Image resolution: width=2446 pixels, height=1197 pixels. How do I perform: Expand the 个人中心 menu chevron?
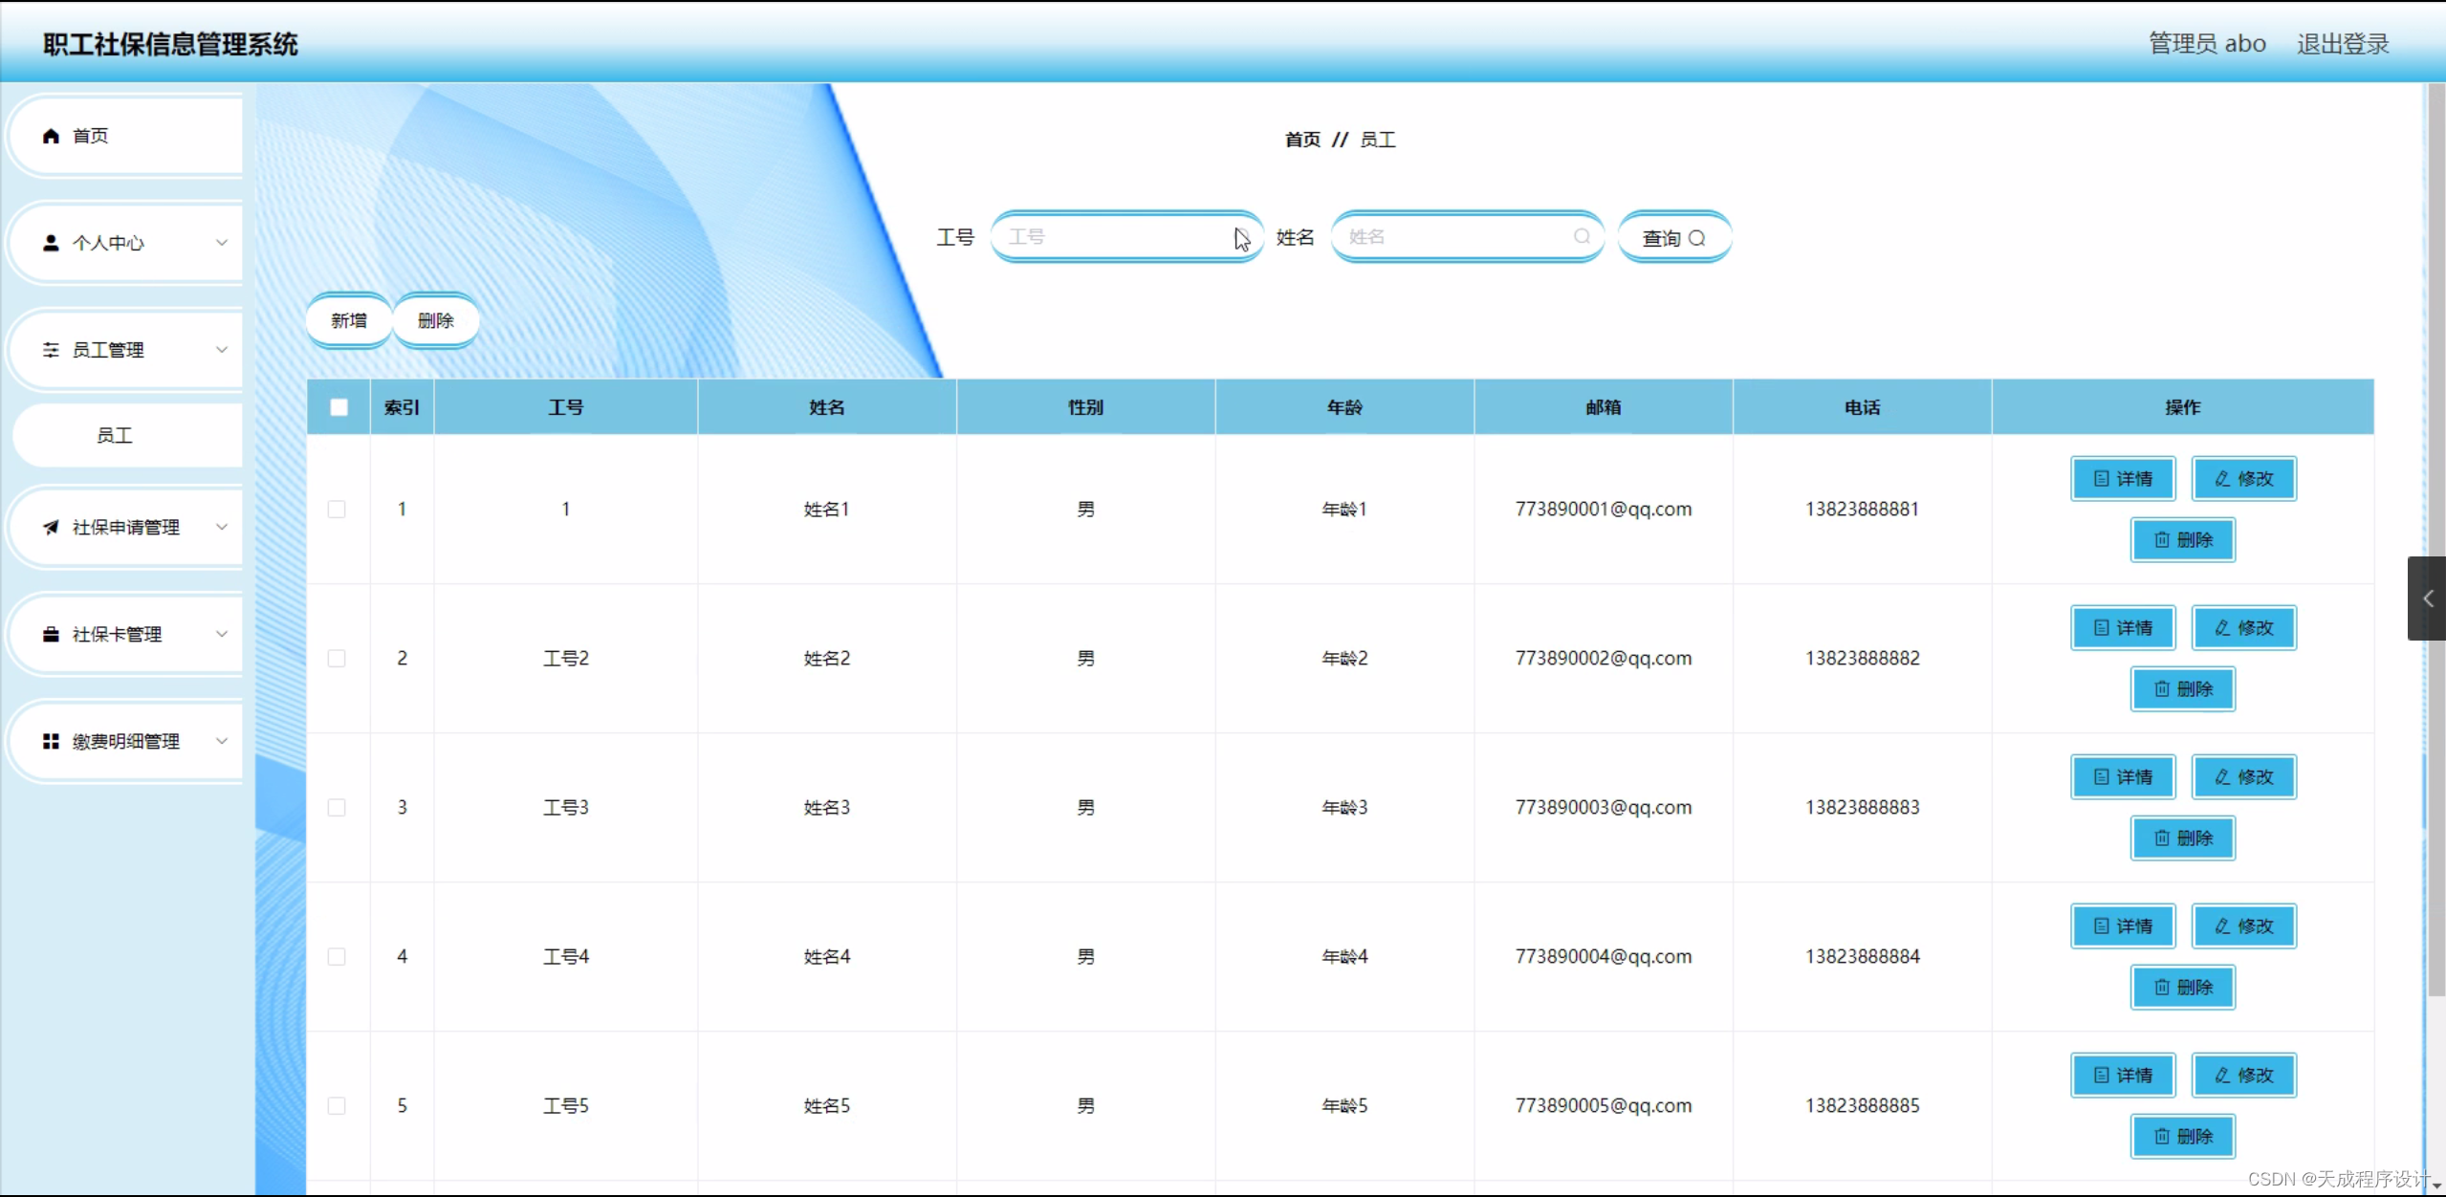(222, 243)
